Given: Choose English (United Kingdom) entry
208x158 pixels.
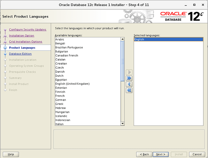Looking at the screenshot, I should tap(88, 84).
